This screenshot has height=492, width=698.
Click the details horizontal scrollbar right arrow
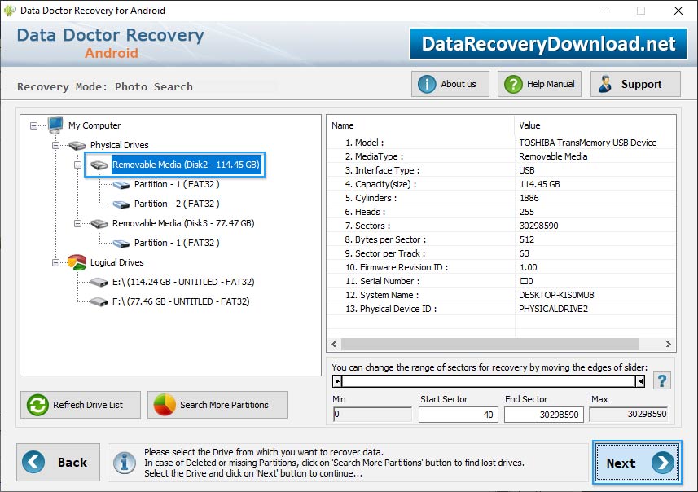(668, 345)
